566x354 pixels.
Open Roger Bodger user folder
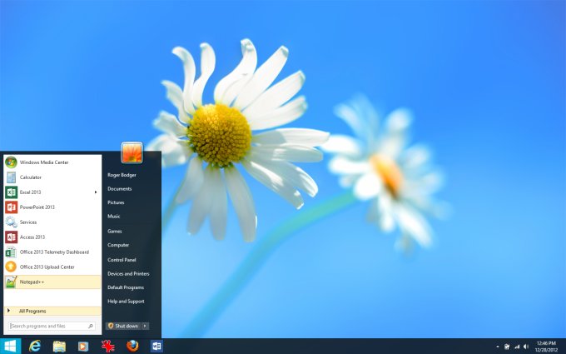click(122, 175)
